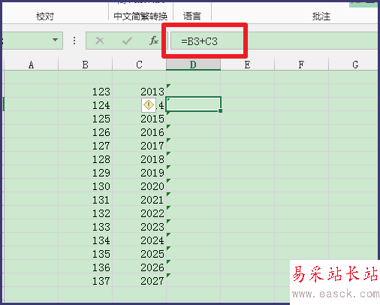Click cell with value 123
Screen dimensions: 380x305
tap(85, 91)
